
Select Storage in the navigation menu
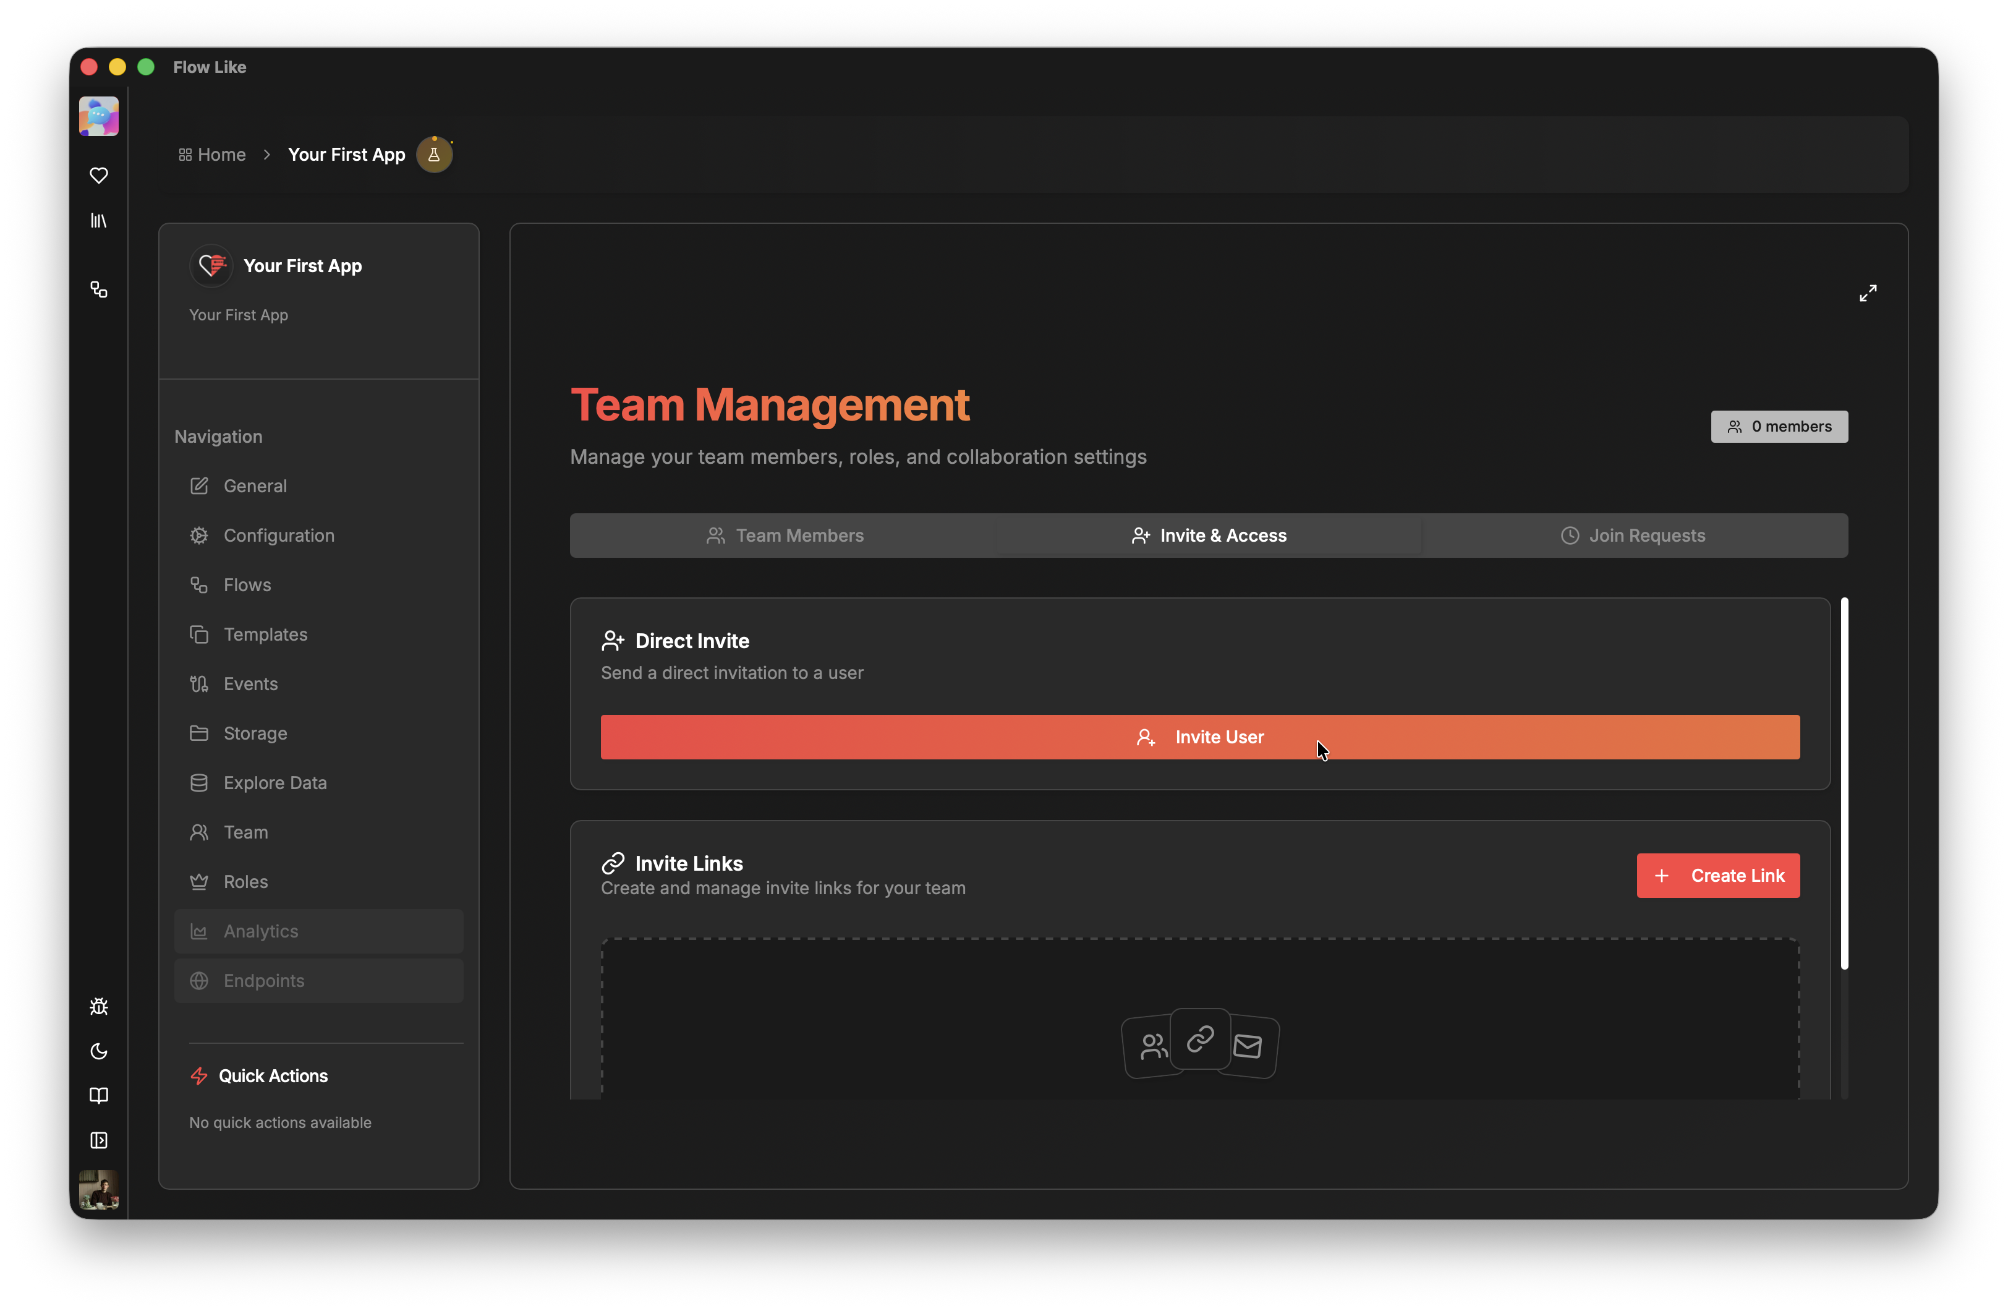tap(255, 733)
